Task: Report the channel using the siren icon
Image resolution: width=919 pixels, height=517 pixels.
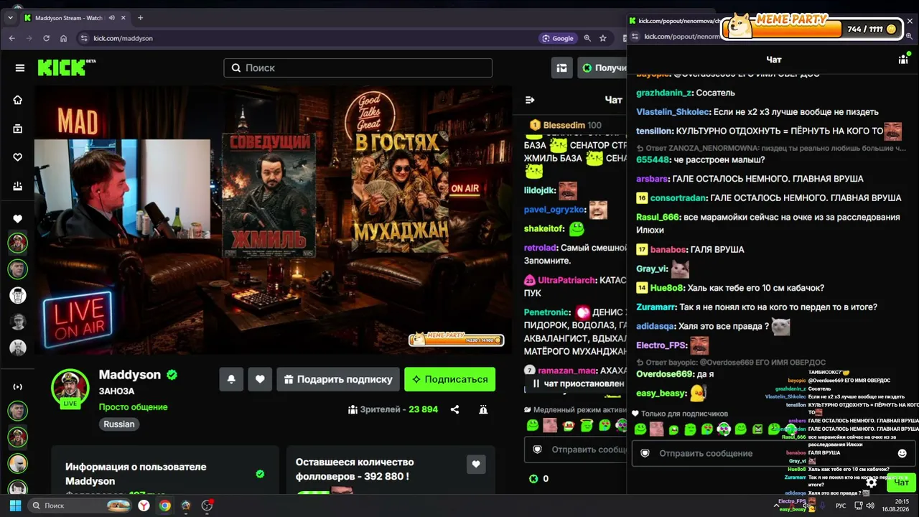Action: pos(483,409)
